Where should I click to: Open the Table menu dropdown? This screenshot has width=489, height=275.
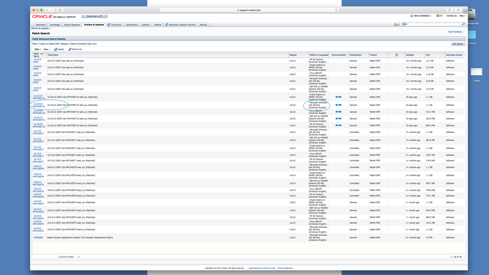38,49
